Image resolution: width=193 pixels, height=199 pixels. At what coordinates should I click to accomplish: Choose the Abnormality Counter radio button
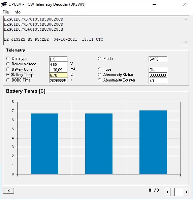100,80
